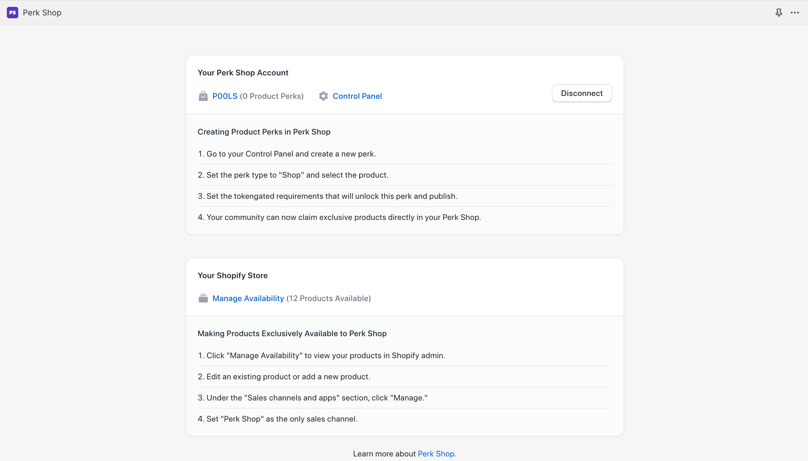Click step 'Under the "Sales channels and apps" section'
808x461 pixels.
[x=313, y=398]
